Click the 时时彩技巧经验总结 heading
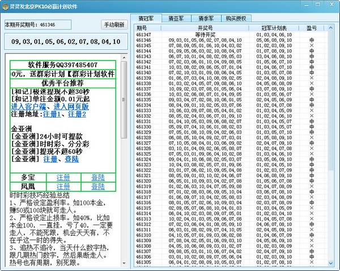The height and width of the screenshot is (271, 340). tap(40, 195)
